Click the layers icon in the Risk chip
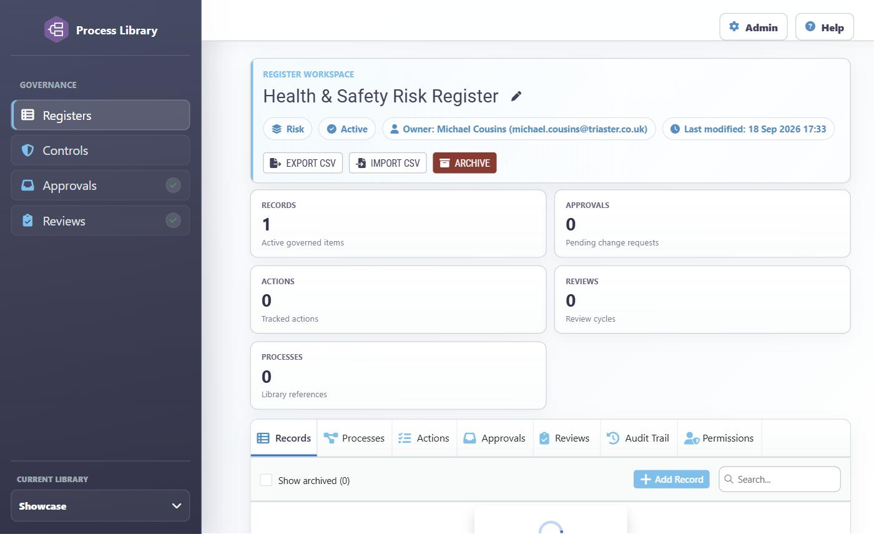This screenshot has width=874, height=534. point(277,129)
